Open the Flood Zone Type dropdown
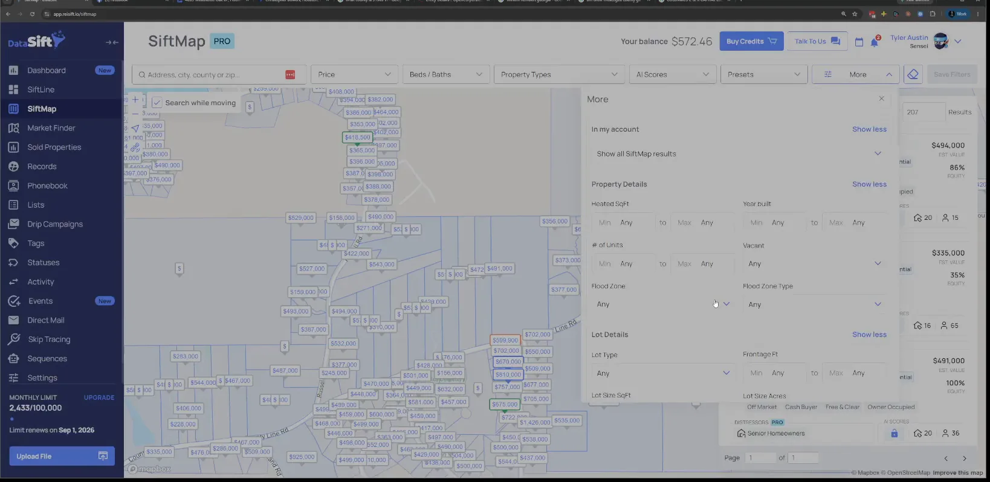This screenshot has width=990, height=482. (x=814, y=304)
